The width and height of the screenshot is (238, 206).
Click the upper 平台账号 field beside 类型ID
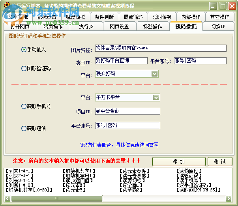200,61
